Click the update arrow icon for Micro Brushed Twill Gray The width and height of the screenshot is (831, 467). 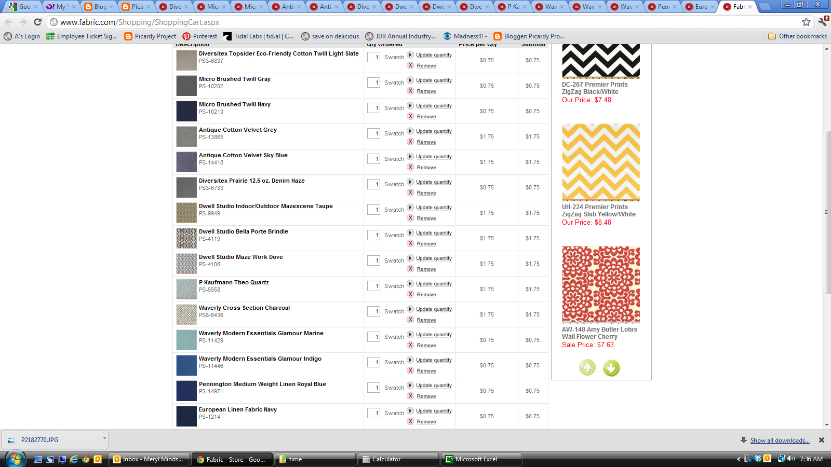(x=410, y=80)
